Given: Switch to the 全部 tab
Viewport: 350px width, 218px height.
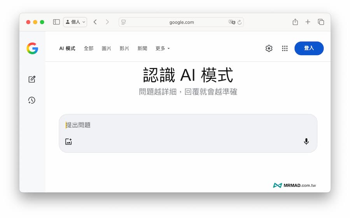Looking at the screenshot, I should click(89, 48).
